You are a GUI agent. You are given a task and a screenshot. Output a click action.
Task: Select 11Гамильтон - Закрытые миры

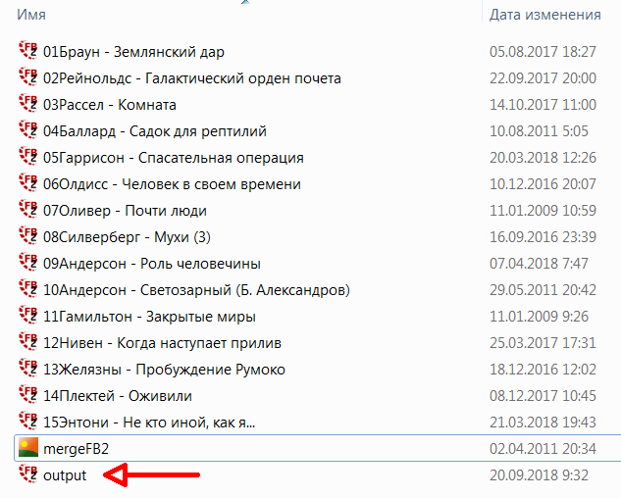coord(149,318)
